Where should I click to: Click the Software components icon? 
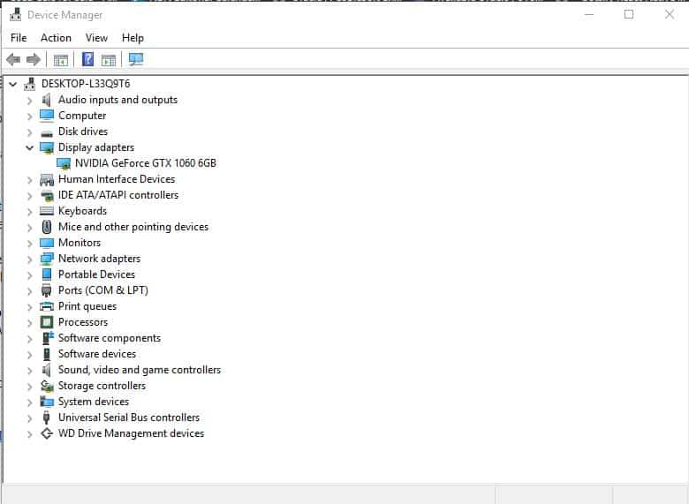click(48, 338)
